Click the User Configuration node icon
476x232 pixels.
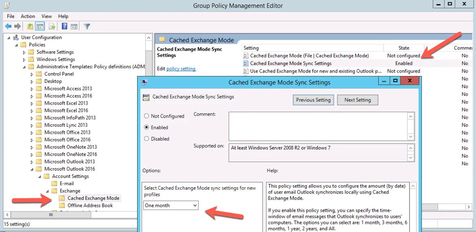pyautogui.click(x=16, y=37)
